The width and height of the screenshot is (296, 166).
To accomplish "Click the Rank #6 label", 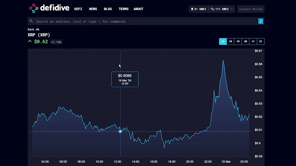I will (x=33, y=30).
